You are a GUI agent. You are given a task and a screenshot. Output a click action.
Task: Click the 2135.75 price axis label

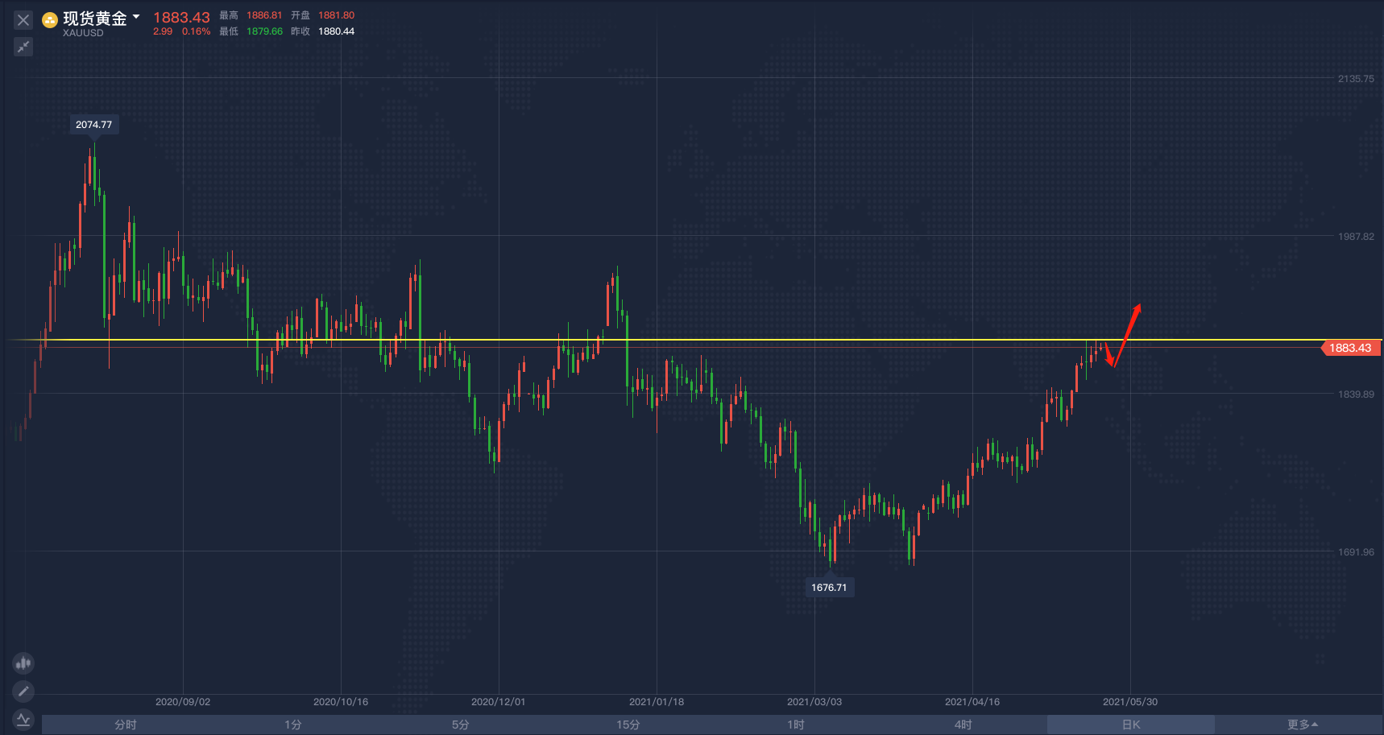1356,79
